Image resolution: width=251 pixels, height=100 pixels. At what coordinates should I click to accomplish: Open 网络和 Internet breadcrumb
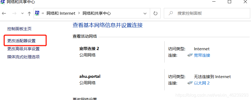(x=61, y=13)
